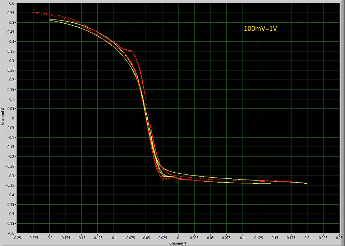Viewport: 345px width, 246px height.
Task: Click the -0.15 tick on Channel 2 axis
Action: (10, 147)
